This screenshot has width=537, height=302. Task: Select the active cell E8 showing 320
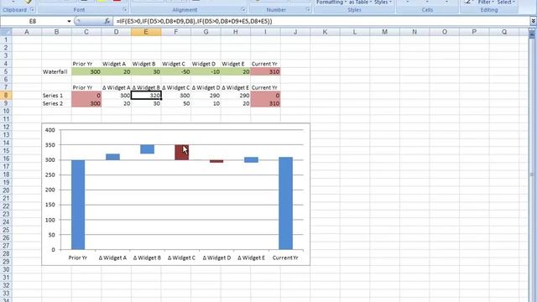(146, 95)
